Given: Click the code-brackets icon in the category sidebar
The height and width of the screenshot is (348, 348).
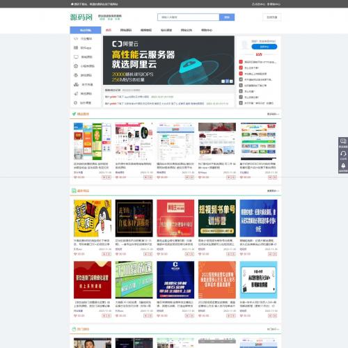Looking at the screenshot, I should (76, 38).
